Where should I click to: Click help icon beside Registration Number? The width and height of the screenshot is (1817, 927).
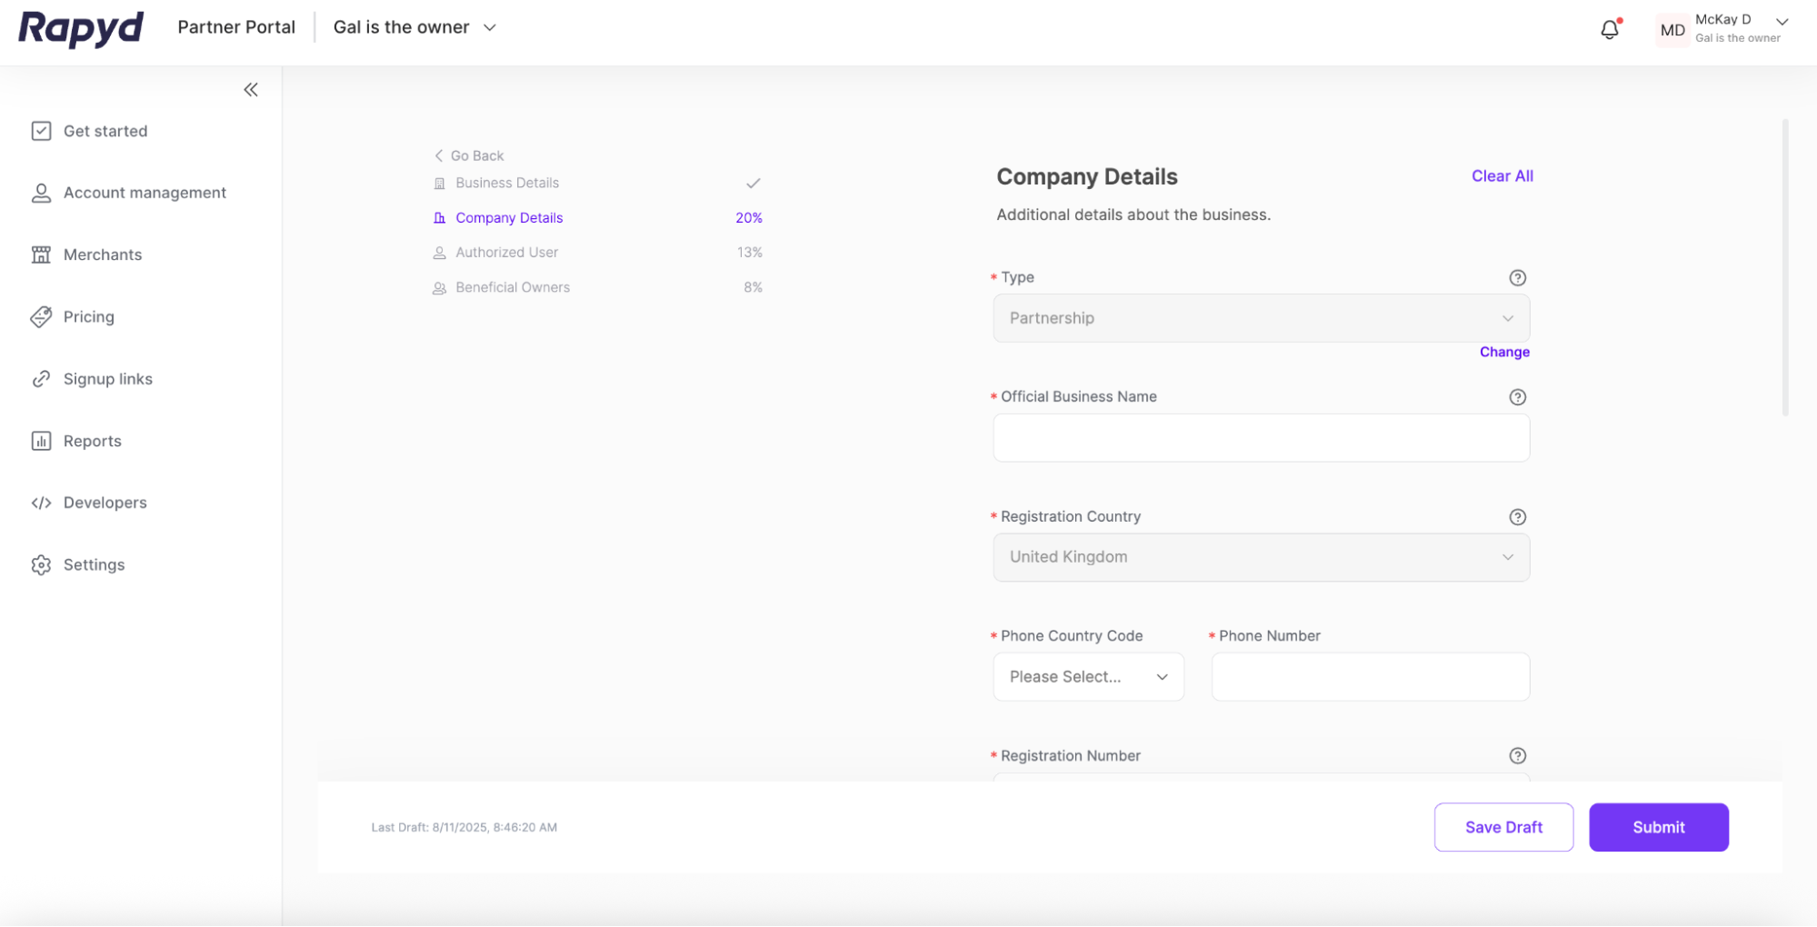click(1517, 756)
